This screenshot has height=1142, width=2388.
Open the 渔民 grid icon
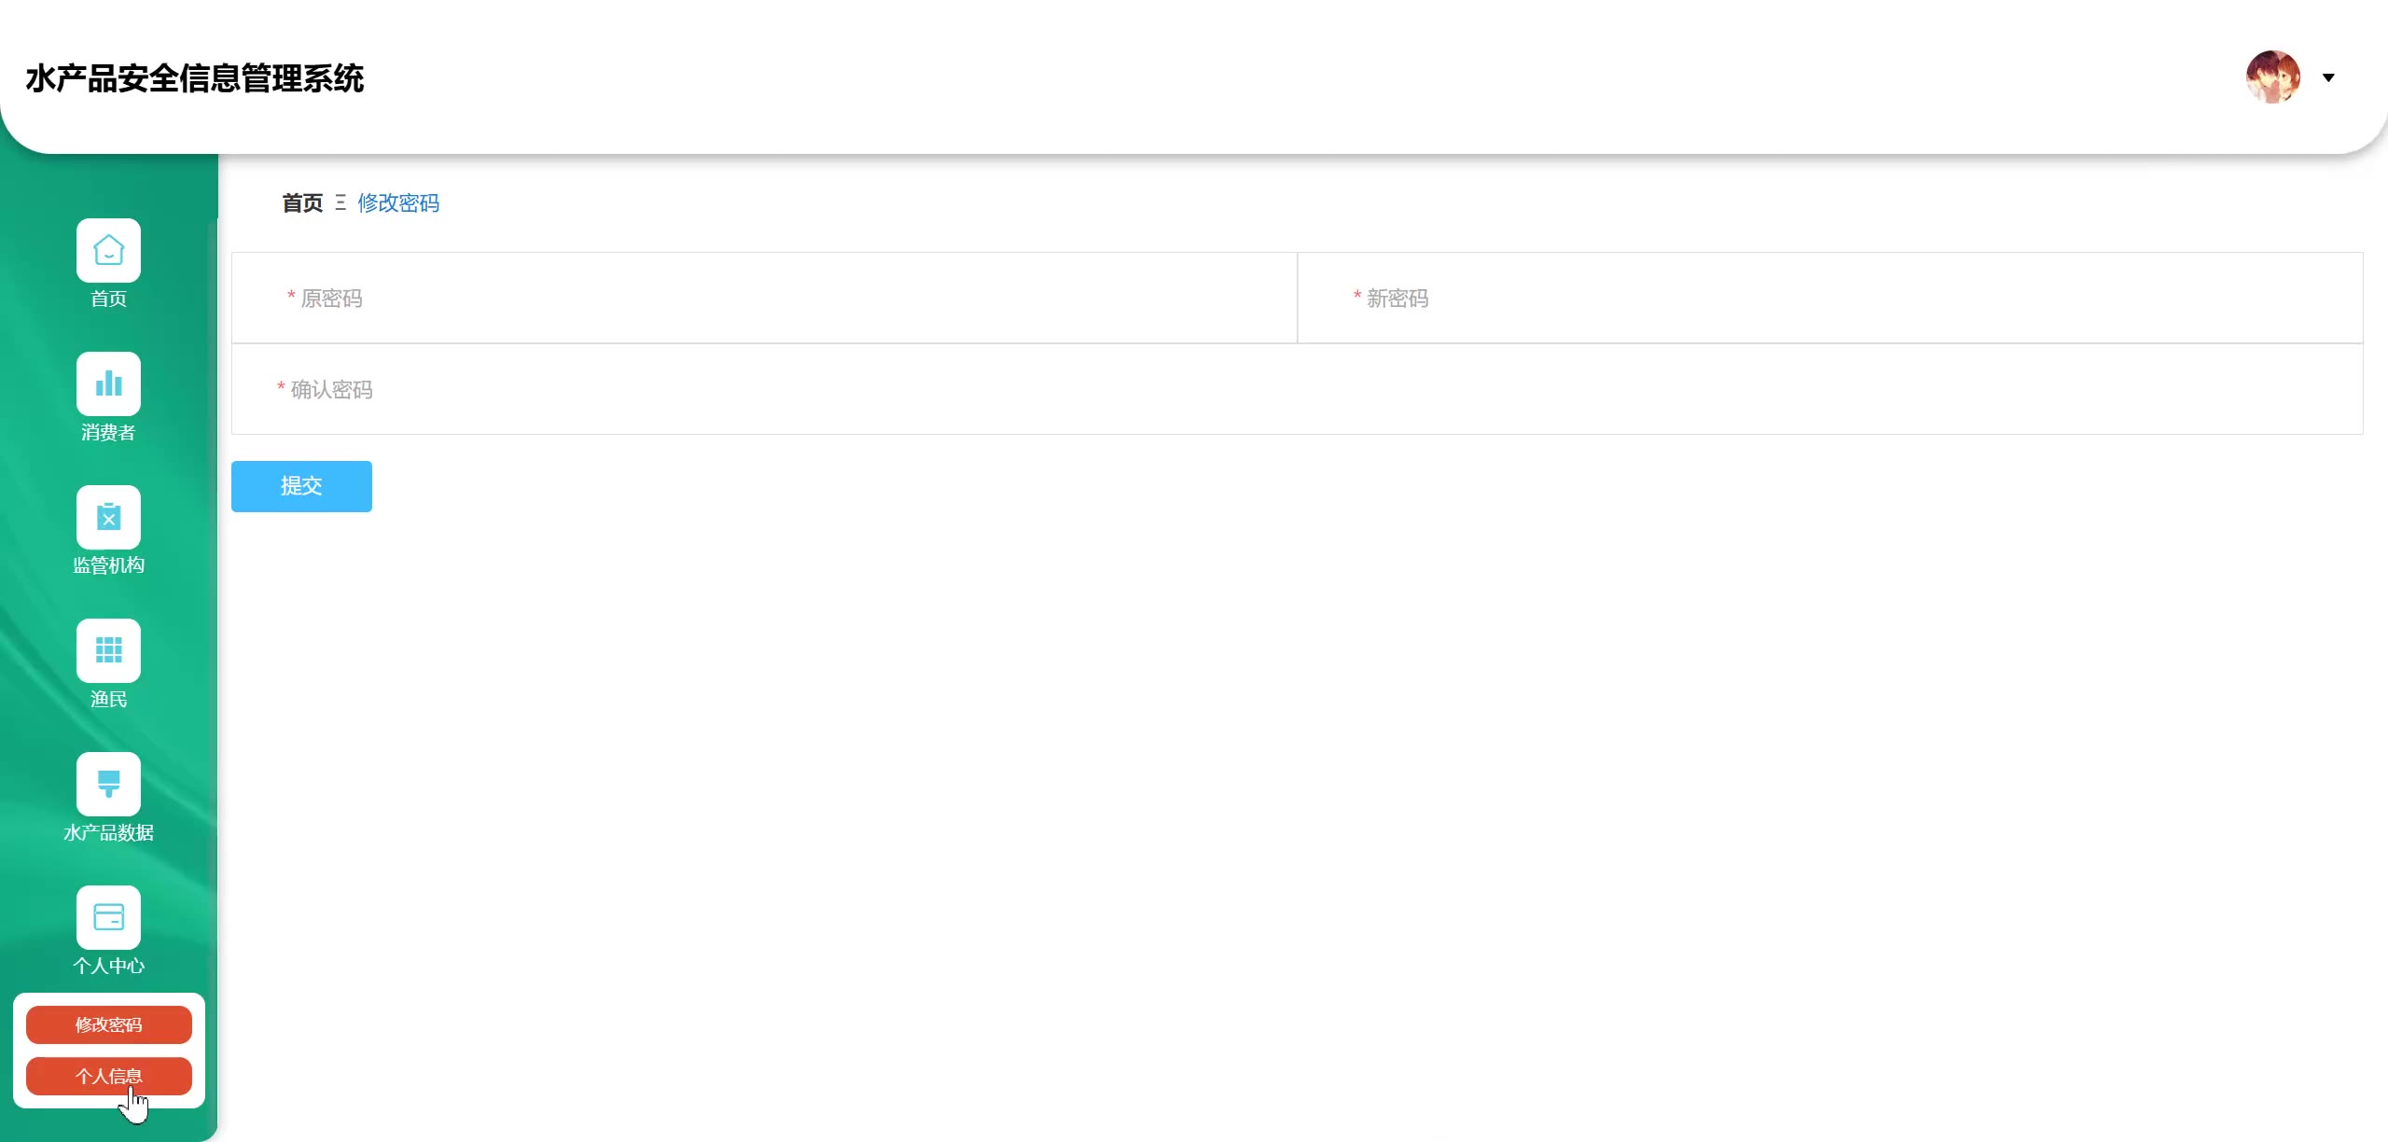pos(108,650)
